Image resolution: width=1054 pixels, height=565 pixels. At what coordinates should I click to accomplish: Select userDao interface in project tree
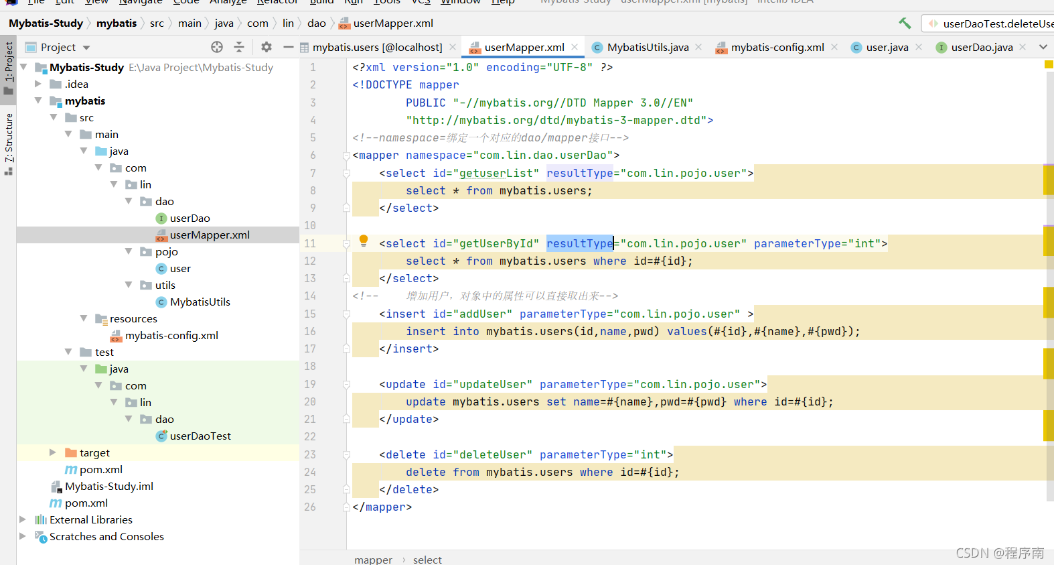tap(190, 218)
